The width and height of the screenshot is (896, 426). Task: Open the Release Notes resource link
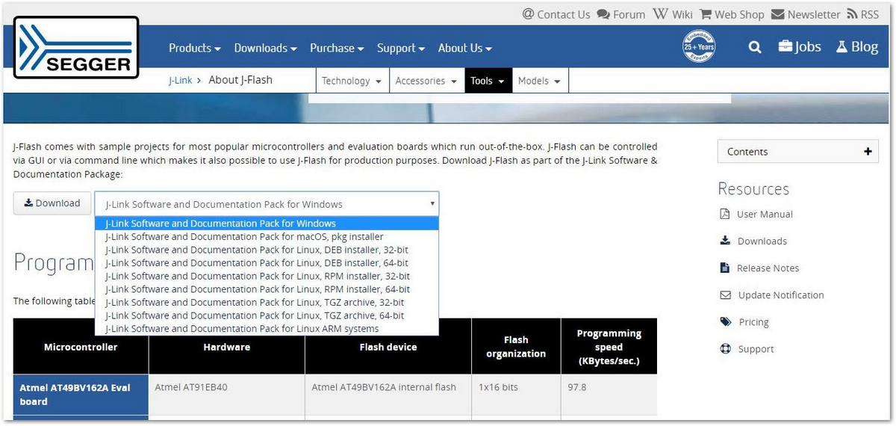point(768,268)
